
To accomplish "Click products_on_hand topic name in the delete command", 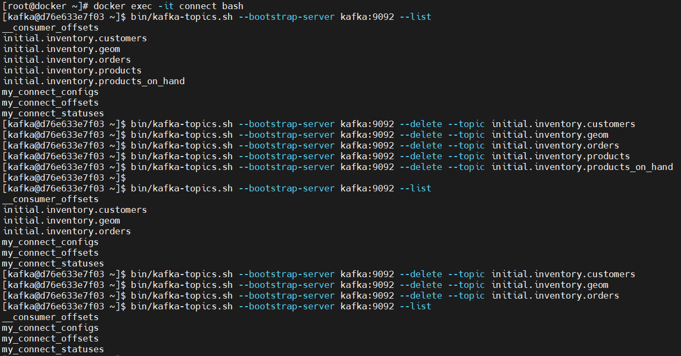I will tap(582, 167).
